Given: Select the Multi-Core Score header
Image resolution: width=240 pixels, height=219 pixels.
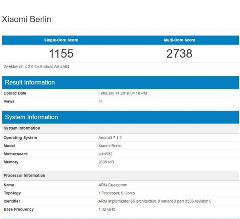Looking at the screenshot, I should (x=179, y=40).
